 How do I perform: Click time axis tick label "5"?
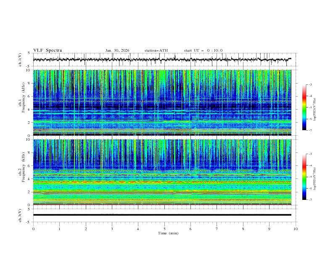[x=164, y=229]
